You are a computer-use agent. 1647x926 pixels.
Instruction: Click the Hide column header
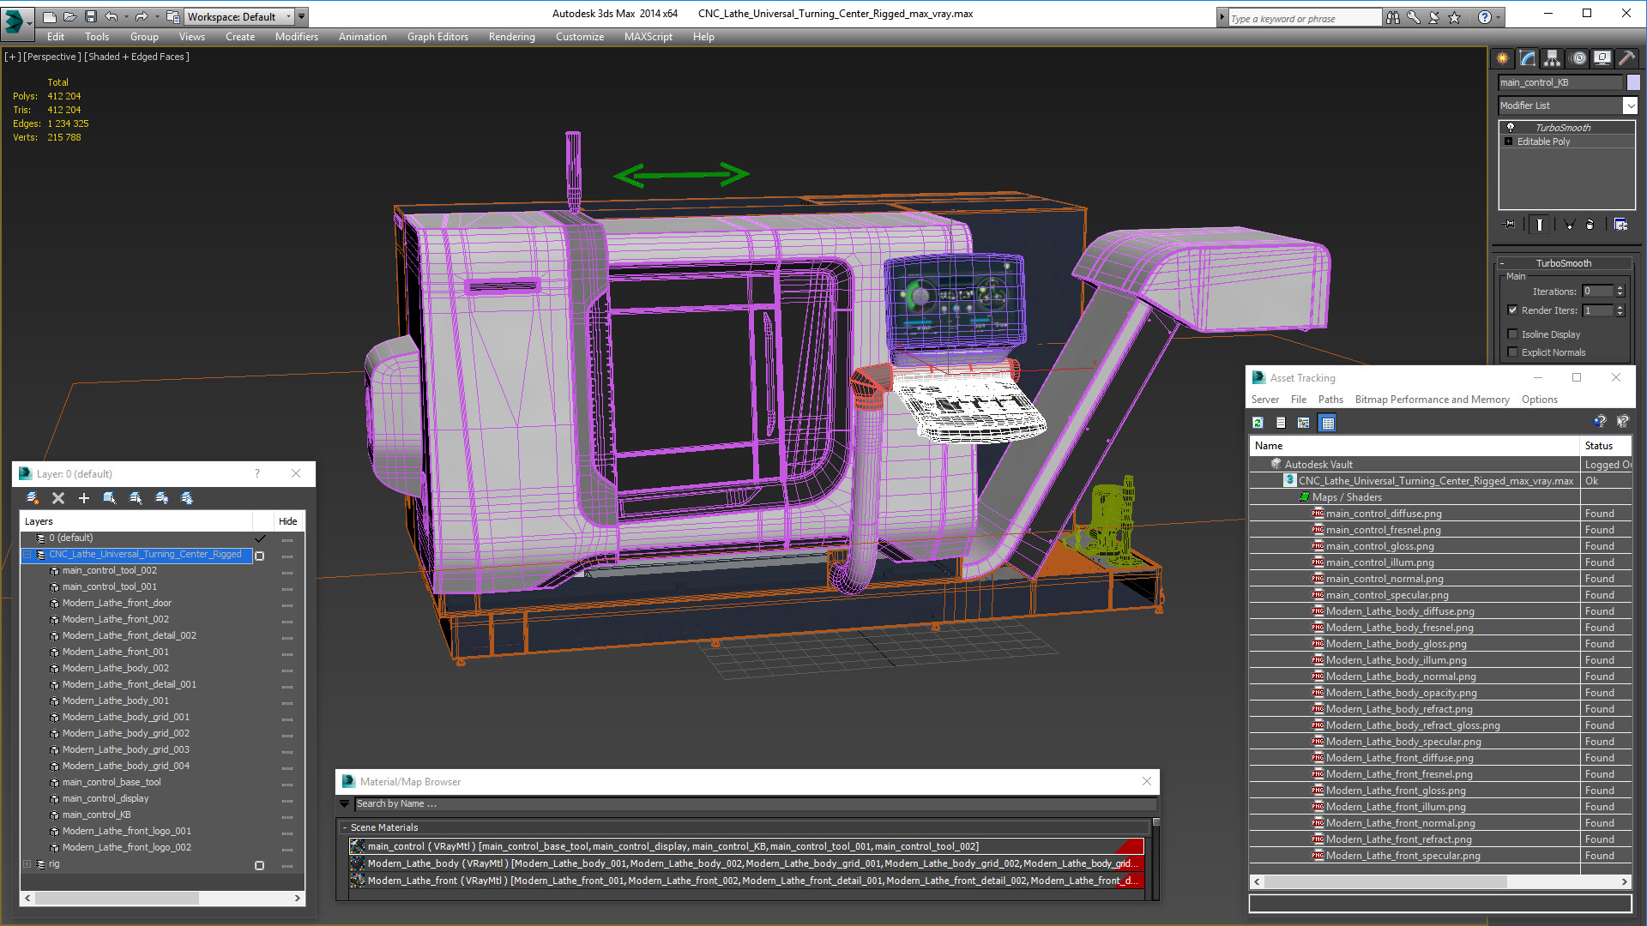coord(288,521)
